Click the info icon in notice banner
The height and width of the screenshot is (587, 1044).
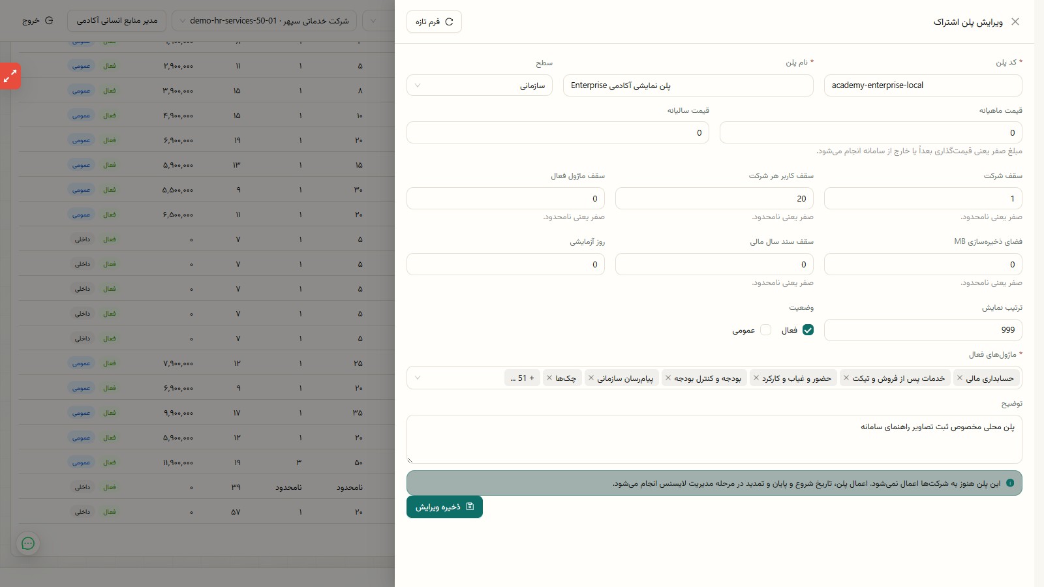(x=1010, y=483)
